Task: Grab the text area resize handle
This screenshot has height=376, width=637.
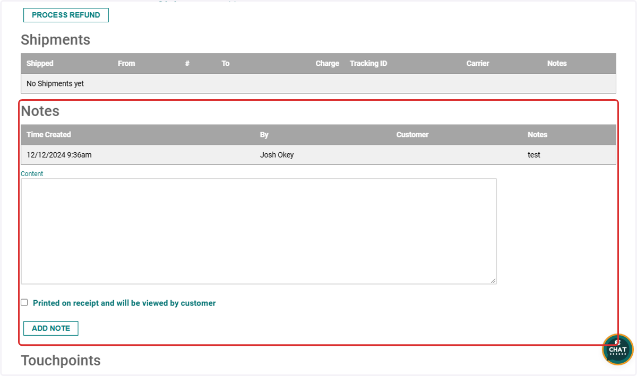Action: tap(493, 281)
